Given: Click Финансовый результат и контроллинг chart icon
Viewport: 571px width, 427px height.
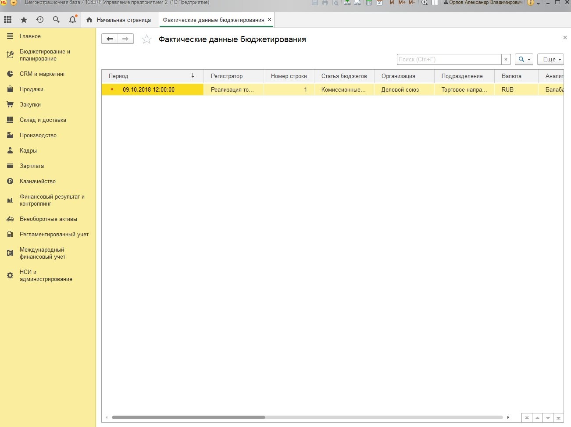Looking at the screenshot, I should [x=10, y=200].
